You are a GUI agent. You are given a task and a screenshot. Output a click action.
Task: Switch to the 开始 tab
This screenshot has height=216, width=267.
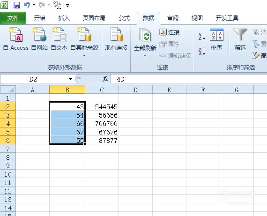pos(39,18)
